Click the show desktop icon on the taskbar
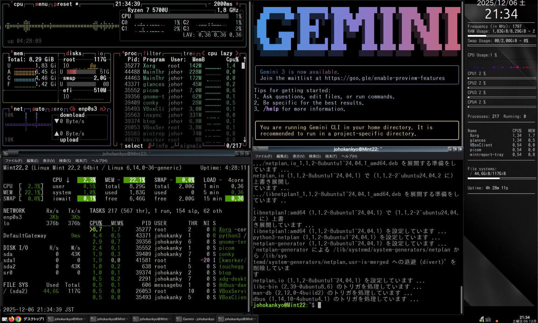This screenshot has width=538, height=323. [5, 319]
